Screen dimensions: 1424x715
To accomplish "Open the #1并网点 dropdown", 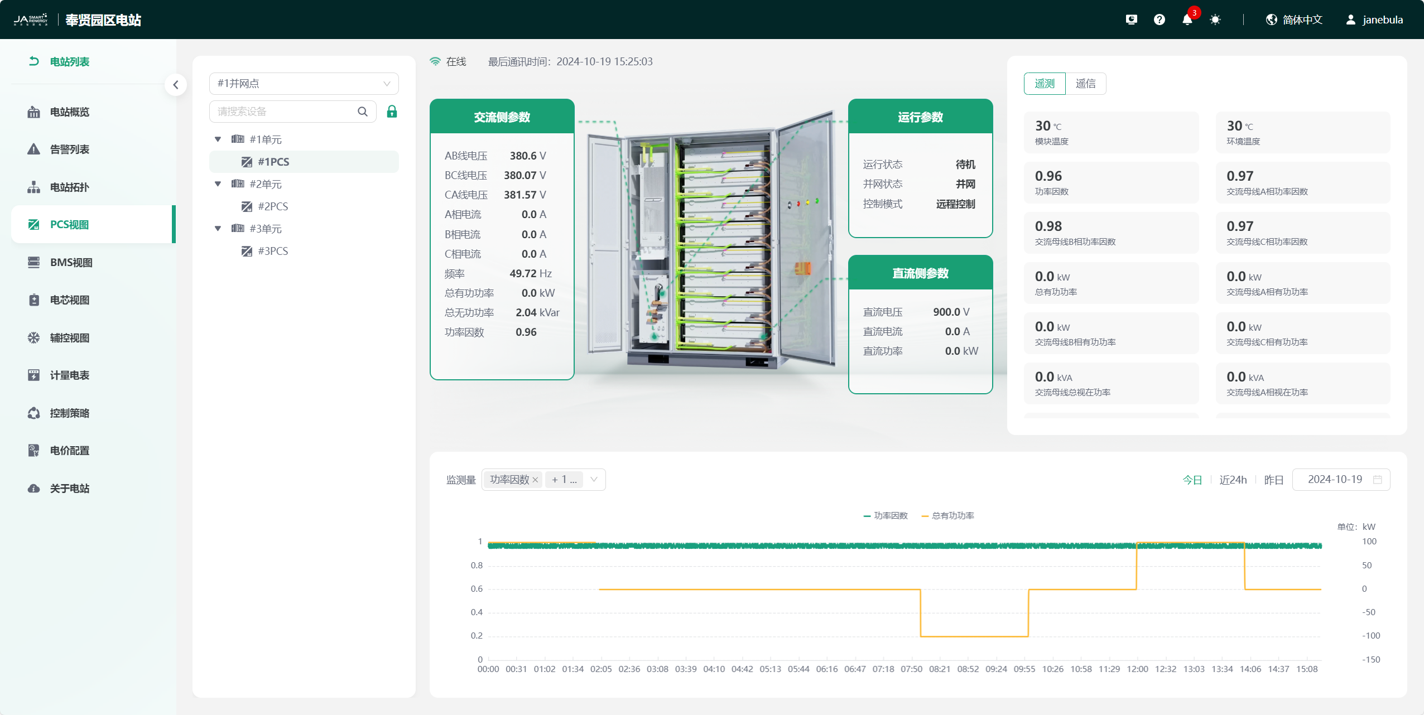I will pyautogui.click(x=304, y=84).
